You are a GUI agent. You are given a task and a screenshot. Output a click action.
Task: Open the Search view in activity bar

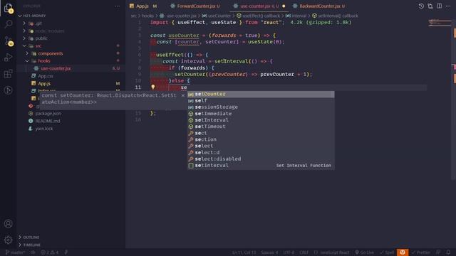8,24
